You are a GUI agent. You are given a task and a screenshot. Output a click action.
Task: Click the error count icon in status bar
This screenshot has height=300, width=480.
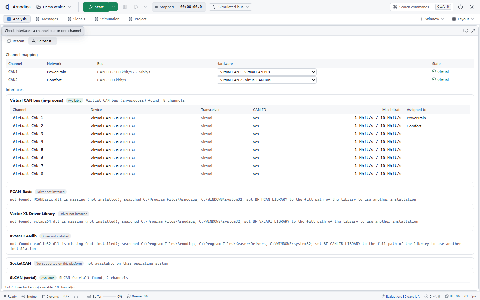point(426,296)
